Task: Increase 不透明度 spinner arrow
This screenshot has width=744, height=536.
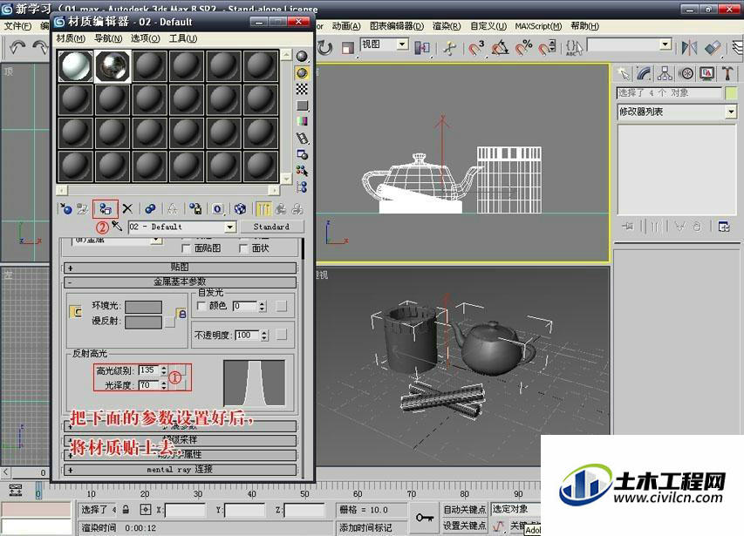Action: click(x=264, y=333)
